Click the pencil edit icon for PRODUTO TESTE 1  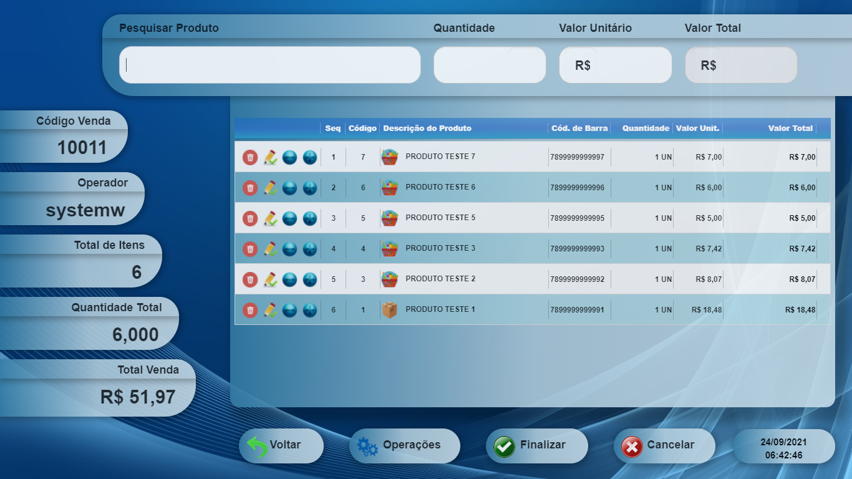click(x=270, y=310)
